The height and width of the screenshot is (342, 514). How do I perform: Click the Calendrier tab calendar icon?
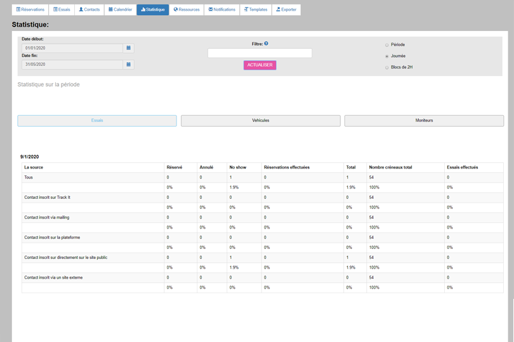(111, 9)
